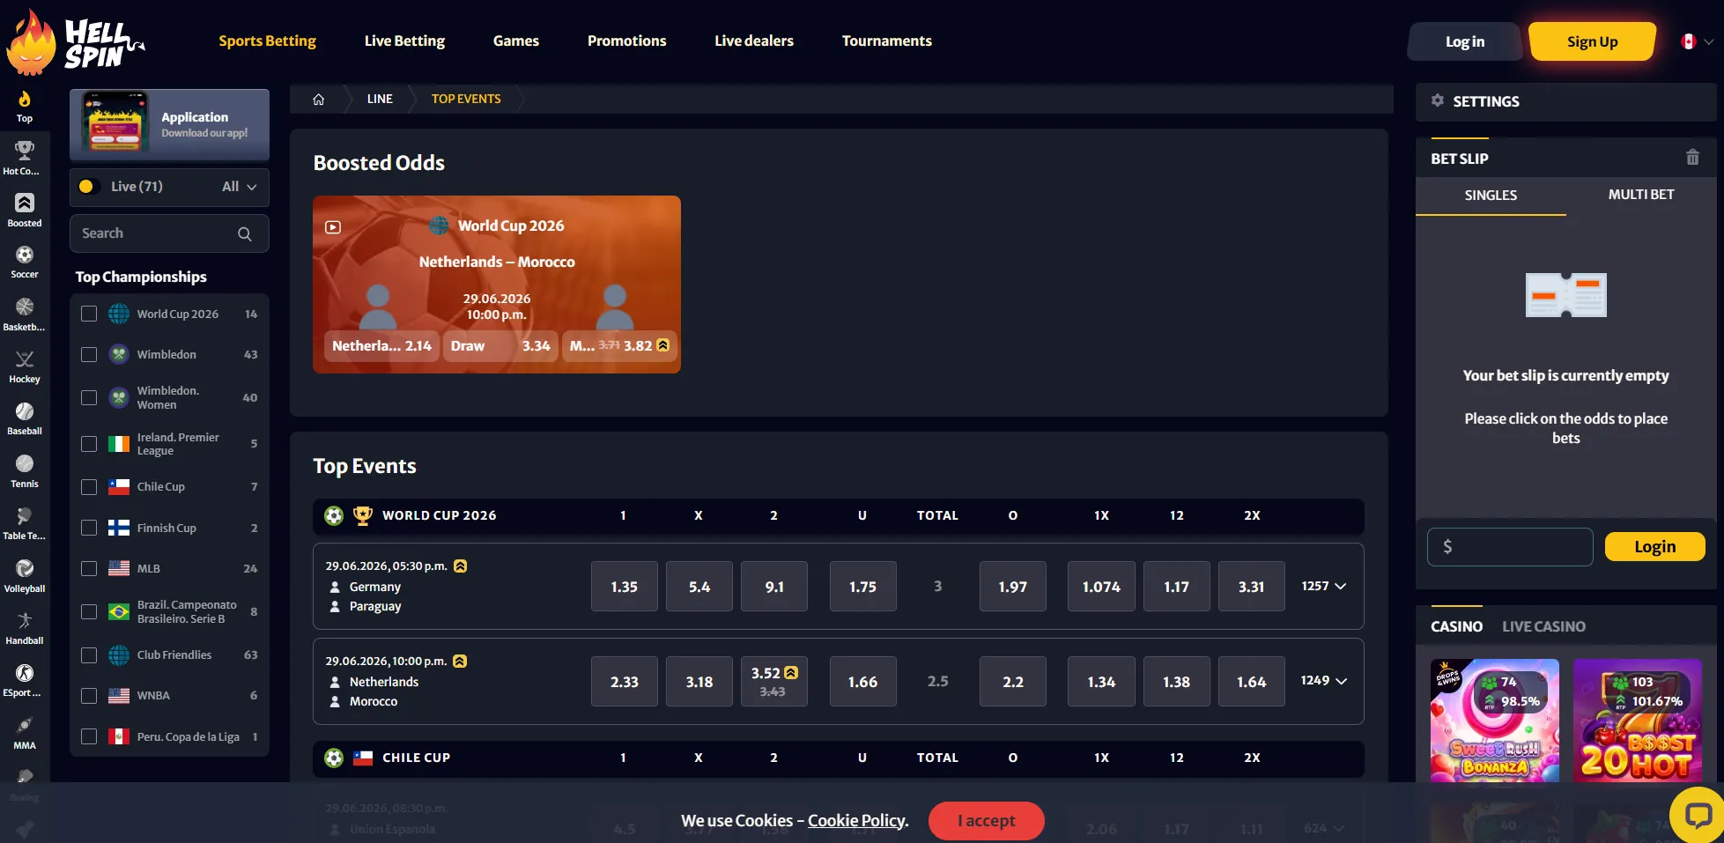Check the MLB checkbox
This screenshot has height=843, width=1724.
89,568
